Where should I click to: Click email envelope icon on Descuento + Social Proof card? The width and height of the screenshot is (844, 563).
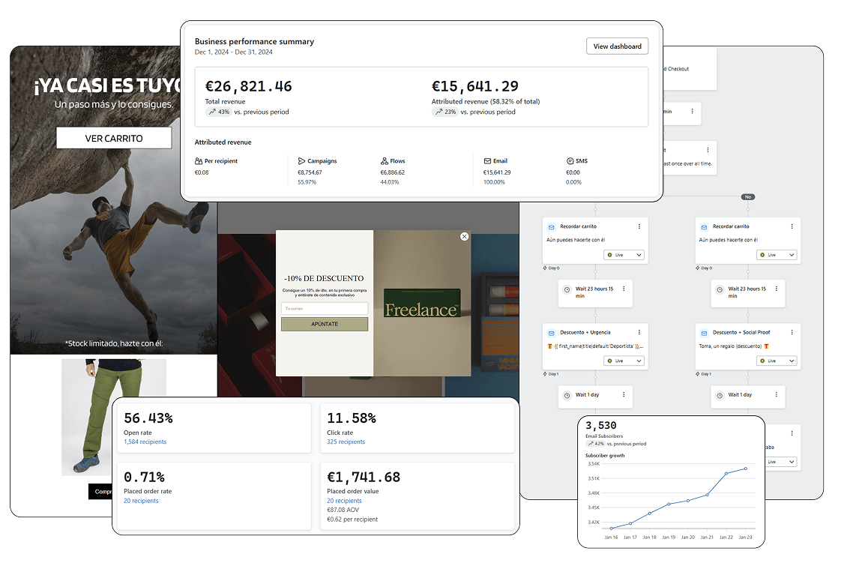pos(704,333)
